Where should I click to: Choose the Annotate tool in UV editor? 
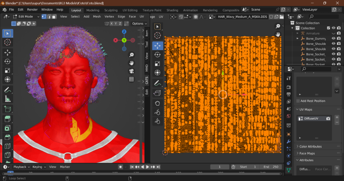coord(158,83)
